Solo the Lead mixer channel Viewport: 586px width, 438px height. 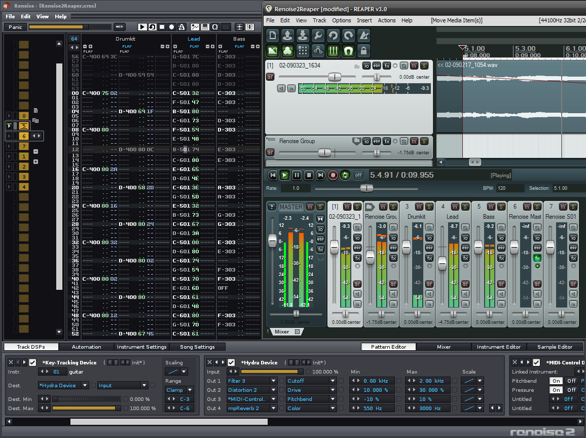(465, 207)
